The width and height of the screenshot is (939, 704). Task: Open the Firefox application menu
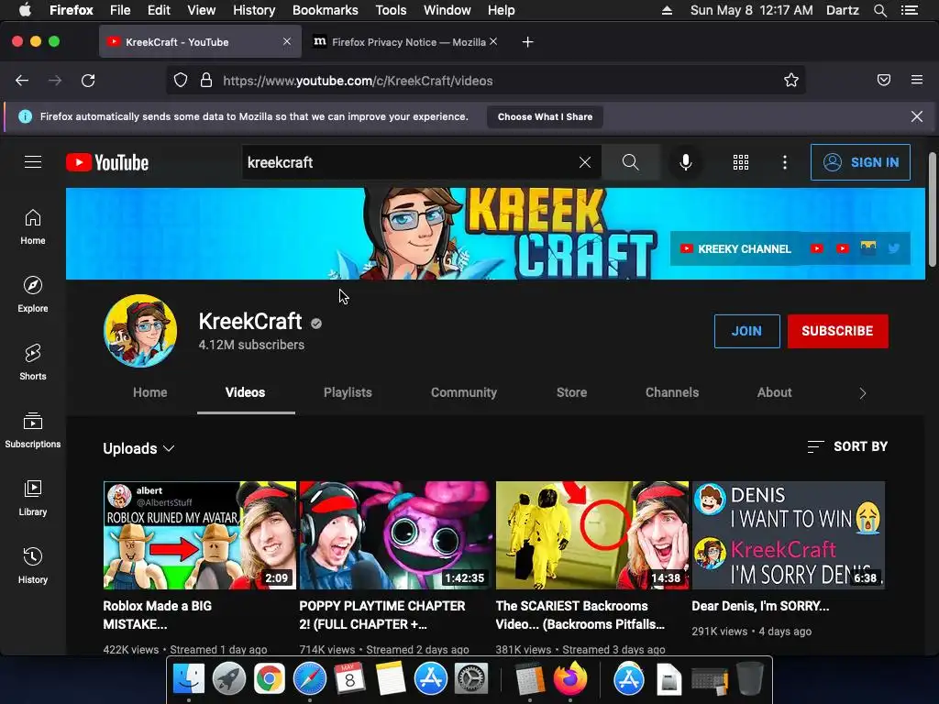click(916, 81)
